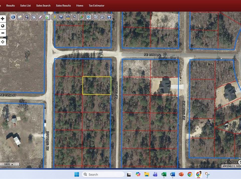The width and height of the screenshot is (241, 179).
Task: Select the measure distance tool
Action: coord(68,17)
